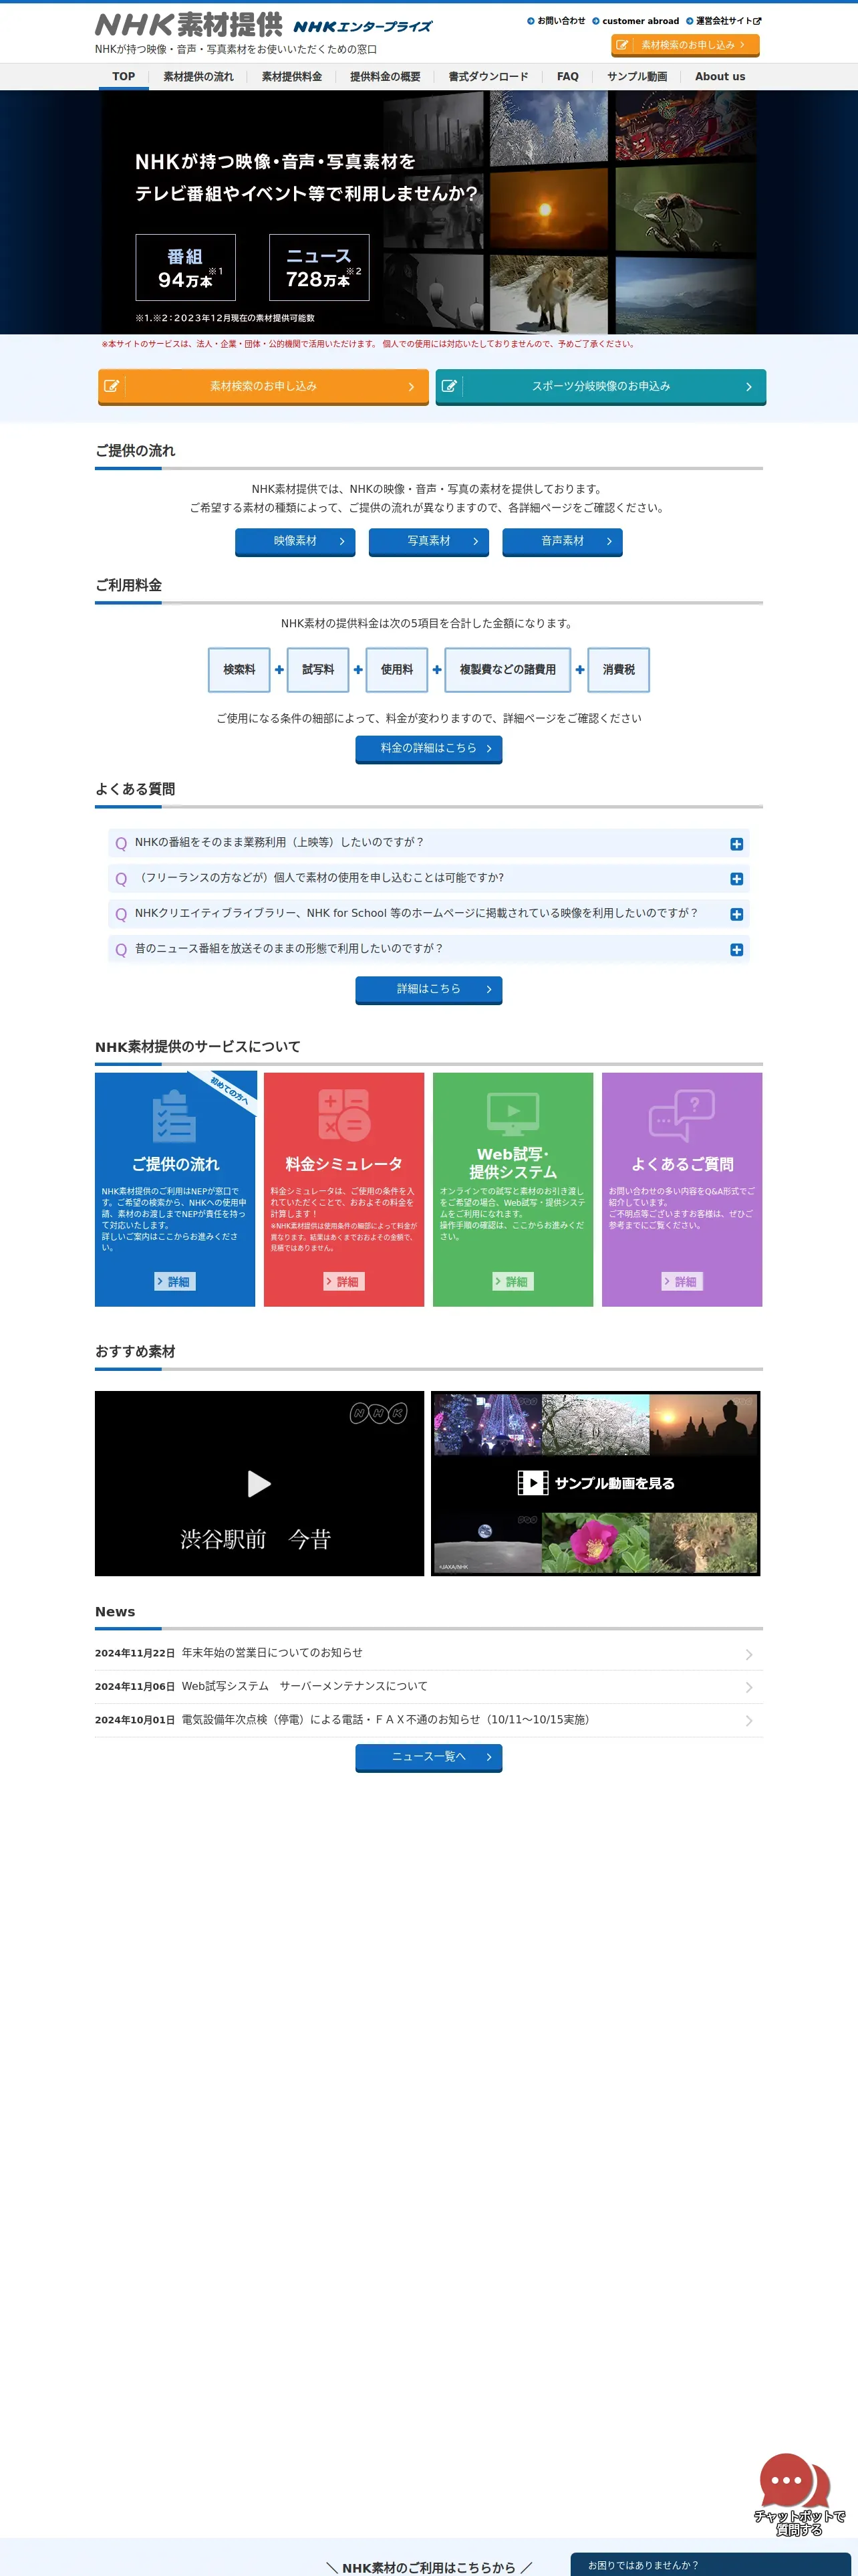The image size is (858, 2576).
Task: Click the chevron on the 電気設備年次点検 news row
Action: pyautogui.click(x=749, y=1721)
